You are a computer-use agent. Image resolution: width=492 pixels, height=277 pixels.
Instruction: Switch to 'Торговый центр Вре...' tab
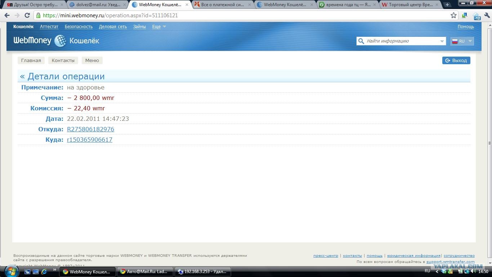[x=410, y=5]
